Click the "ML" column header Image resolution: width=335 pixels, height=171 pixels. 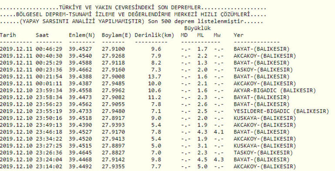coord(201,35)
